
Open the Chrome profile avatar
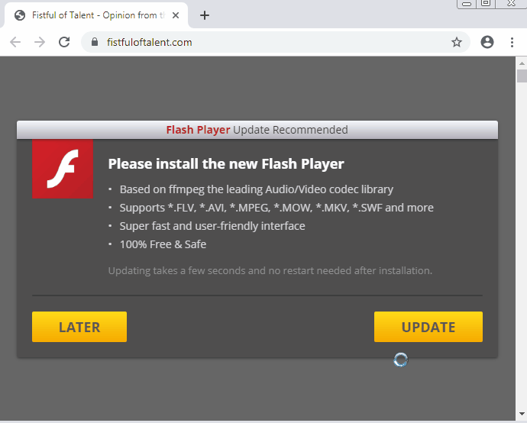point(487,42)
